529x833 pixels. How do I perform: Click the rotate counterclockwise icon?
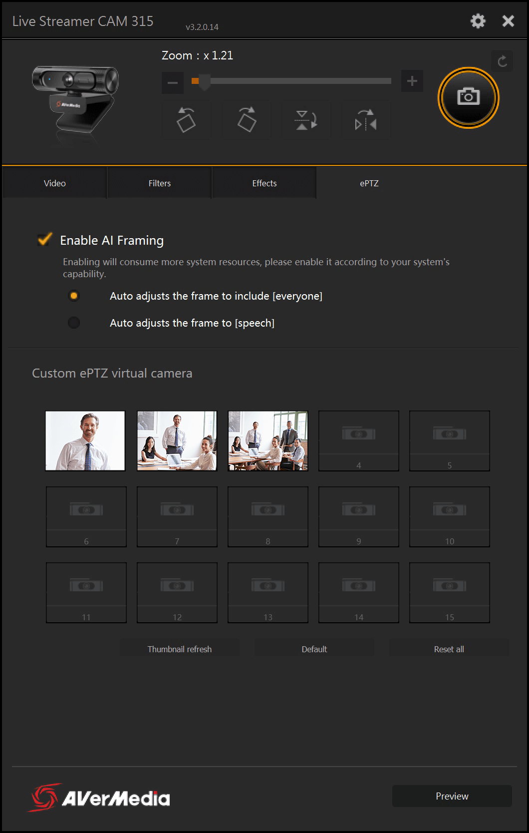[x=186, y=120]
